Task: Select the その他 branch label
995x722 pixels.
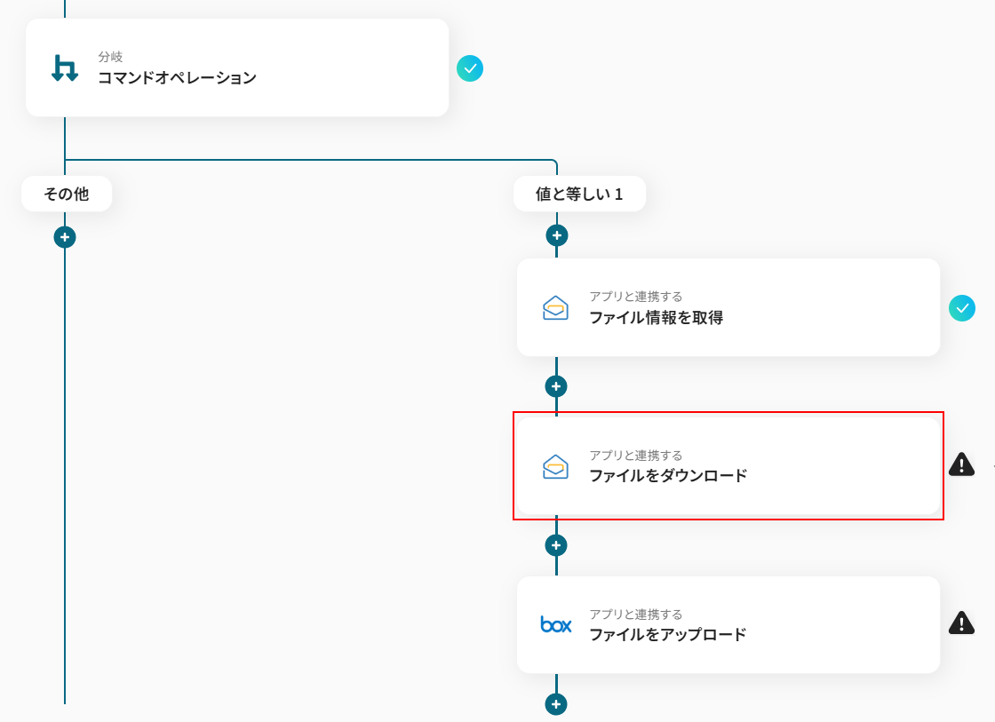Action: point(67,194)
